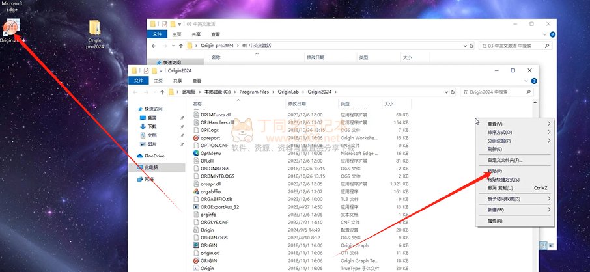Open address history dropdown in 03 中英文激活 window

(465, 46)
